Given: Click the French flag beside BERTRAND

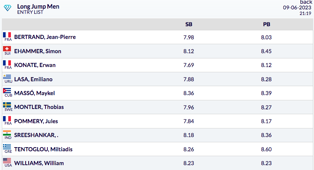Looking at the screenshot, I should pyautogui.click(x=7, y=35).
